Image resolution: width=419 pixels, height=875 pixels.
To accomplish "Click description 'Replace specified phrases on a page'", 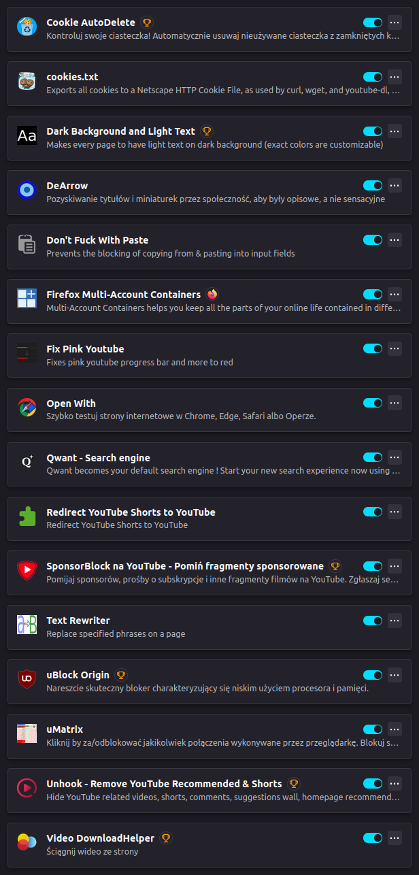I will coord(116,633).
